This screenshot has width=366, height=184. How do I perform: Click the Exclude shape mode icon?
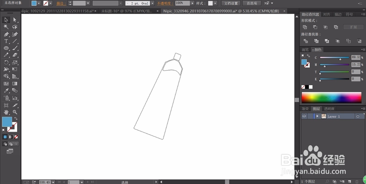pos(336,27)
